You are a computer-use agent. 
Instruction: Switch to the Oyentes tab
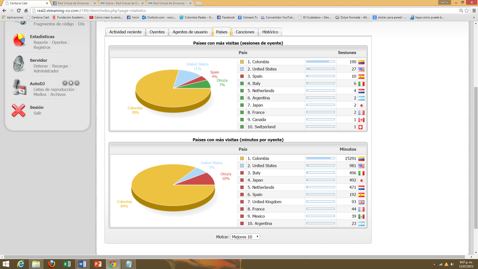157,32
